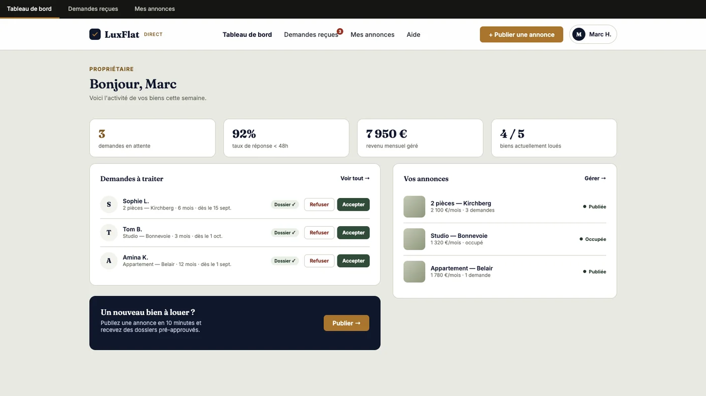Click the LuxFlat checkmark logo icon
The height and width of the screenshot is (396, 706).
click(95, 34)
